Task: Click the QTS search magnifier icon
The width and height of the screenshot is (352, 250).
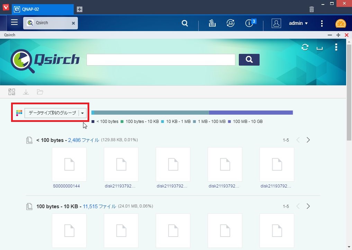Action: [185, 23]
